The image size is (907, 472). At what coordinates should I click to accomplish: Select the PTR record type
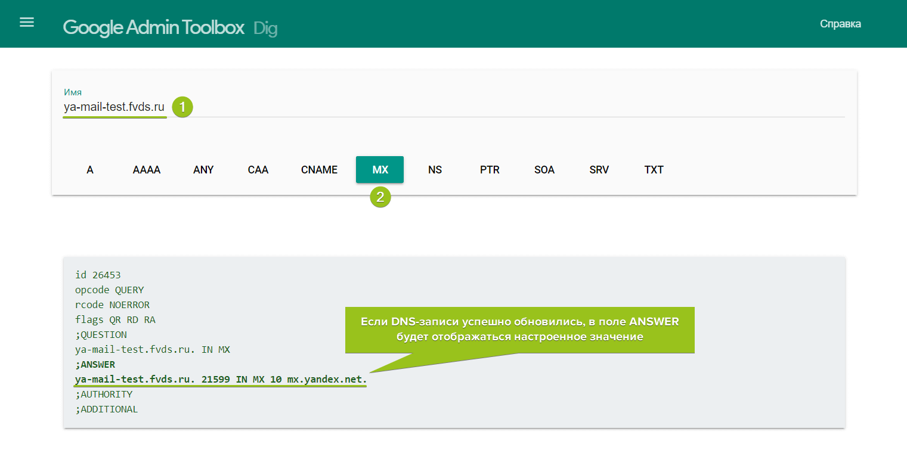click(490, 170)
